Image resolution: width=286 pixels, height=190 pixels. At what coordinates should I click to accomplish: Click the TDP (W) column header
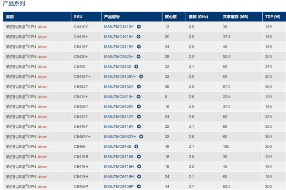pos(272,17)
